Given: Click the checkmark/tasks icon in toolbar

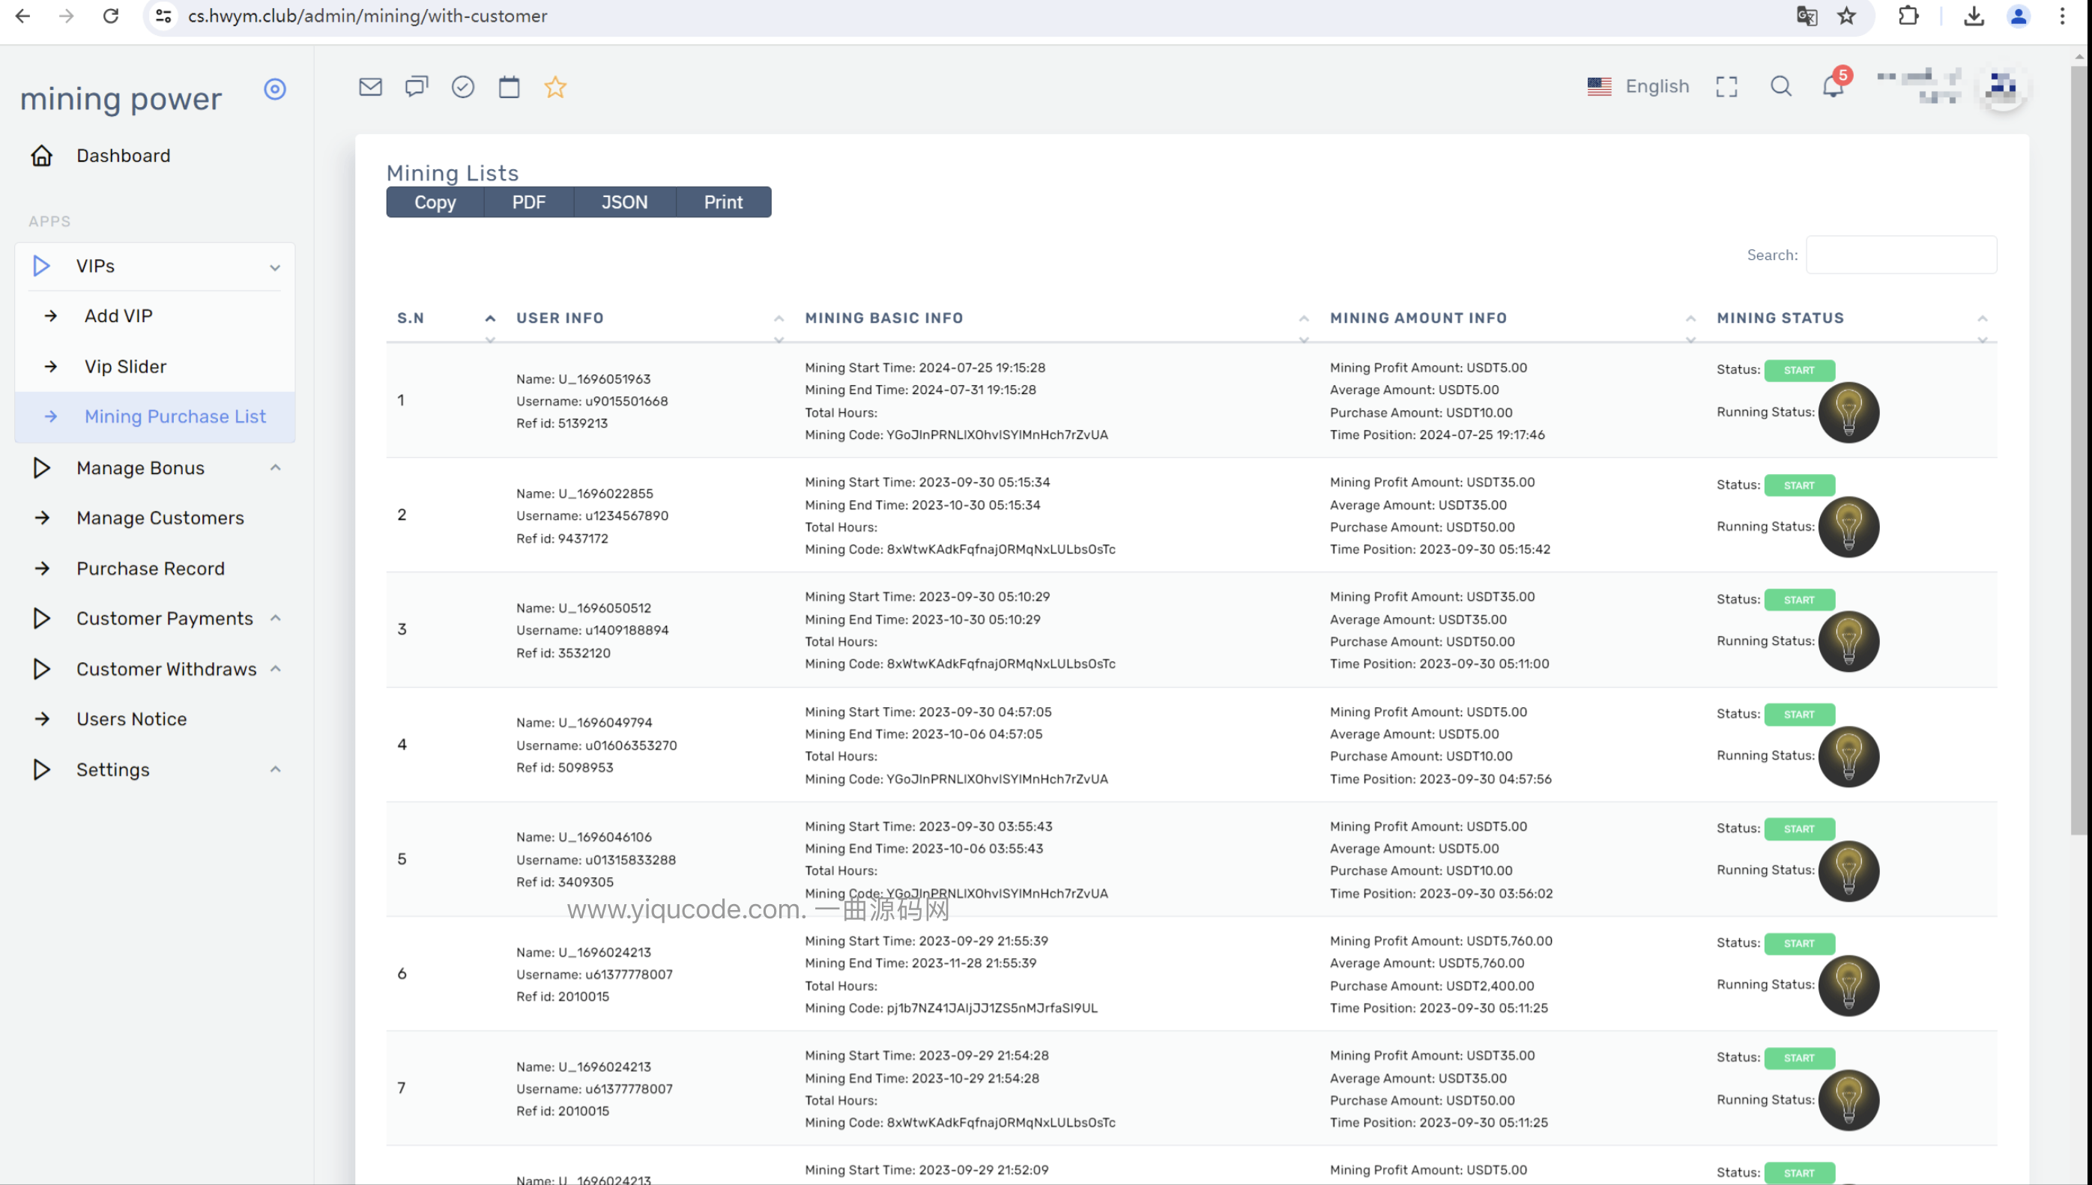Looking at the screenshot, I should [x=462, y=86].
